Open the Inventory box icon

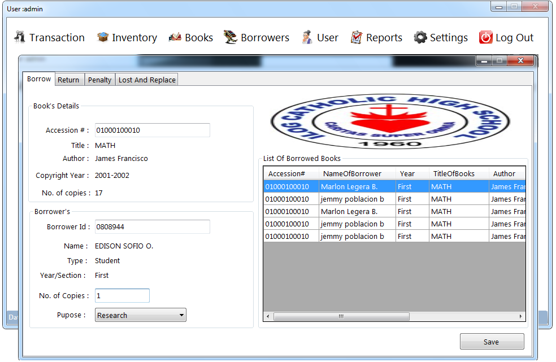[x=102, y=37]
